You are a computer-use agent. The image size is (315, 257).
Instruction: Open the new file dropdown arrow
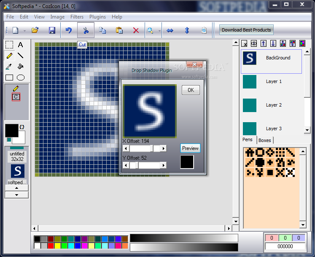click(24, 31)
